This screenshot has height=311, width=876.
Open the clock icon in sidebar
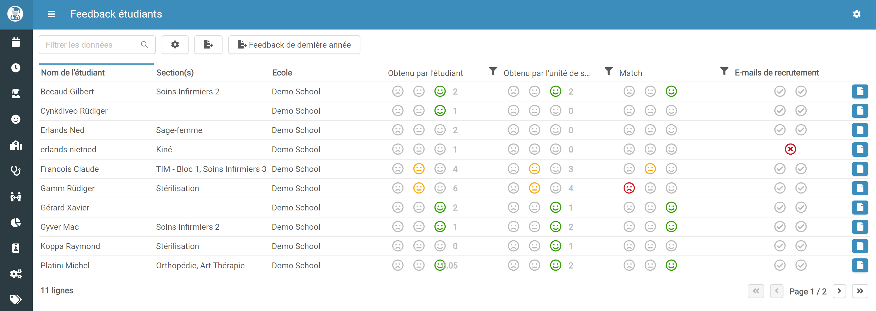pos(16,68)
